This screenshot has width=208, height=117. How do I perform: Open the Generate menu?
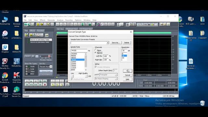51,20
